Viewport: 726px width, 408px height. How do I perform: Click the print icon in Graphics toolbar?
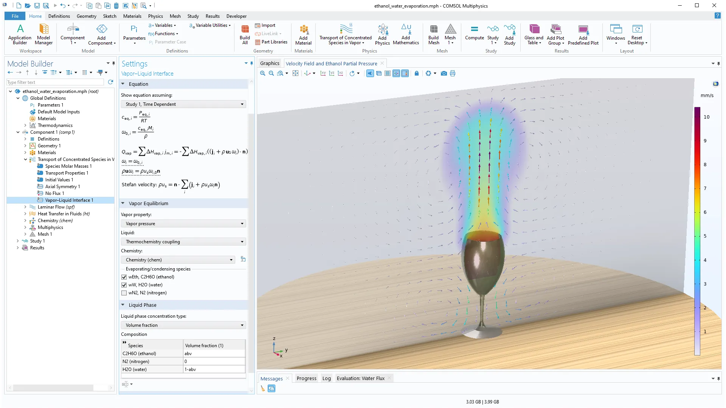click(453, 73)
